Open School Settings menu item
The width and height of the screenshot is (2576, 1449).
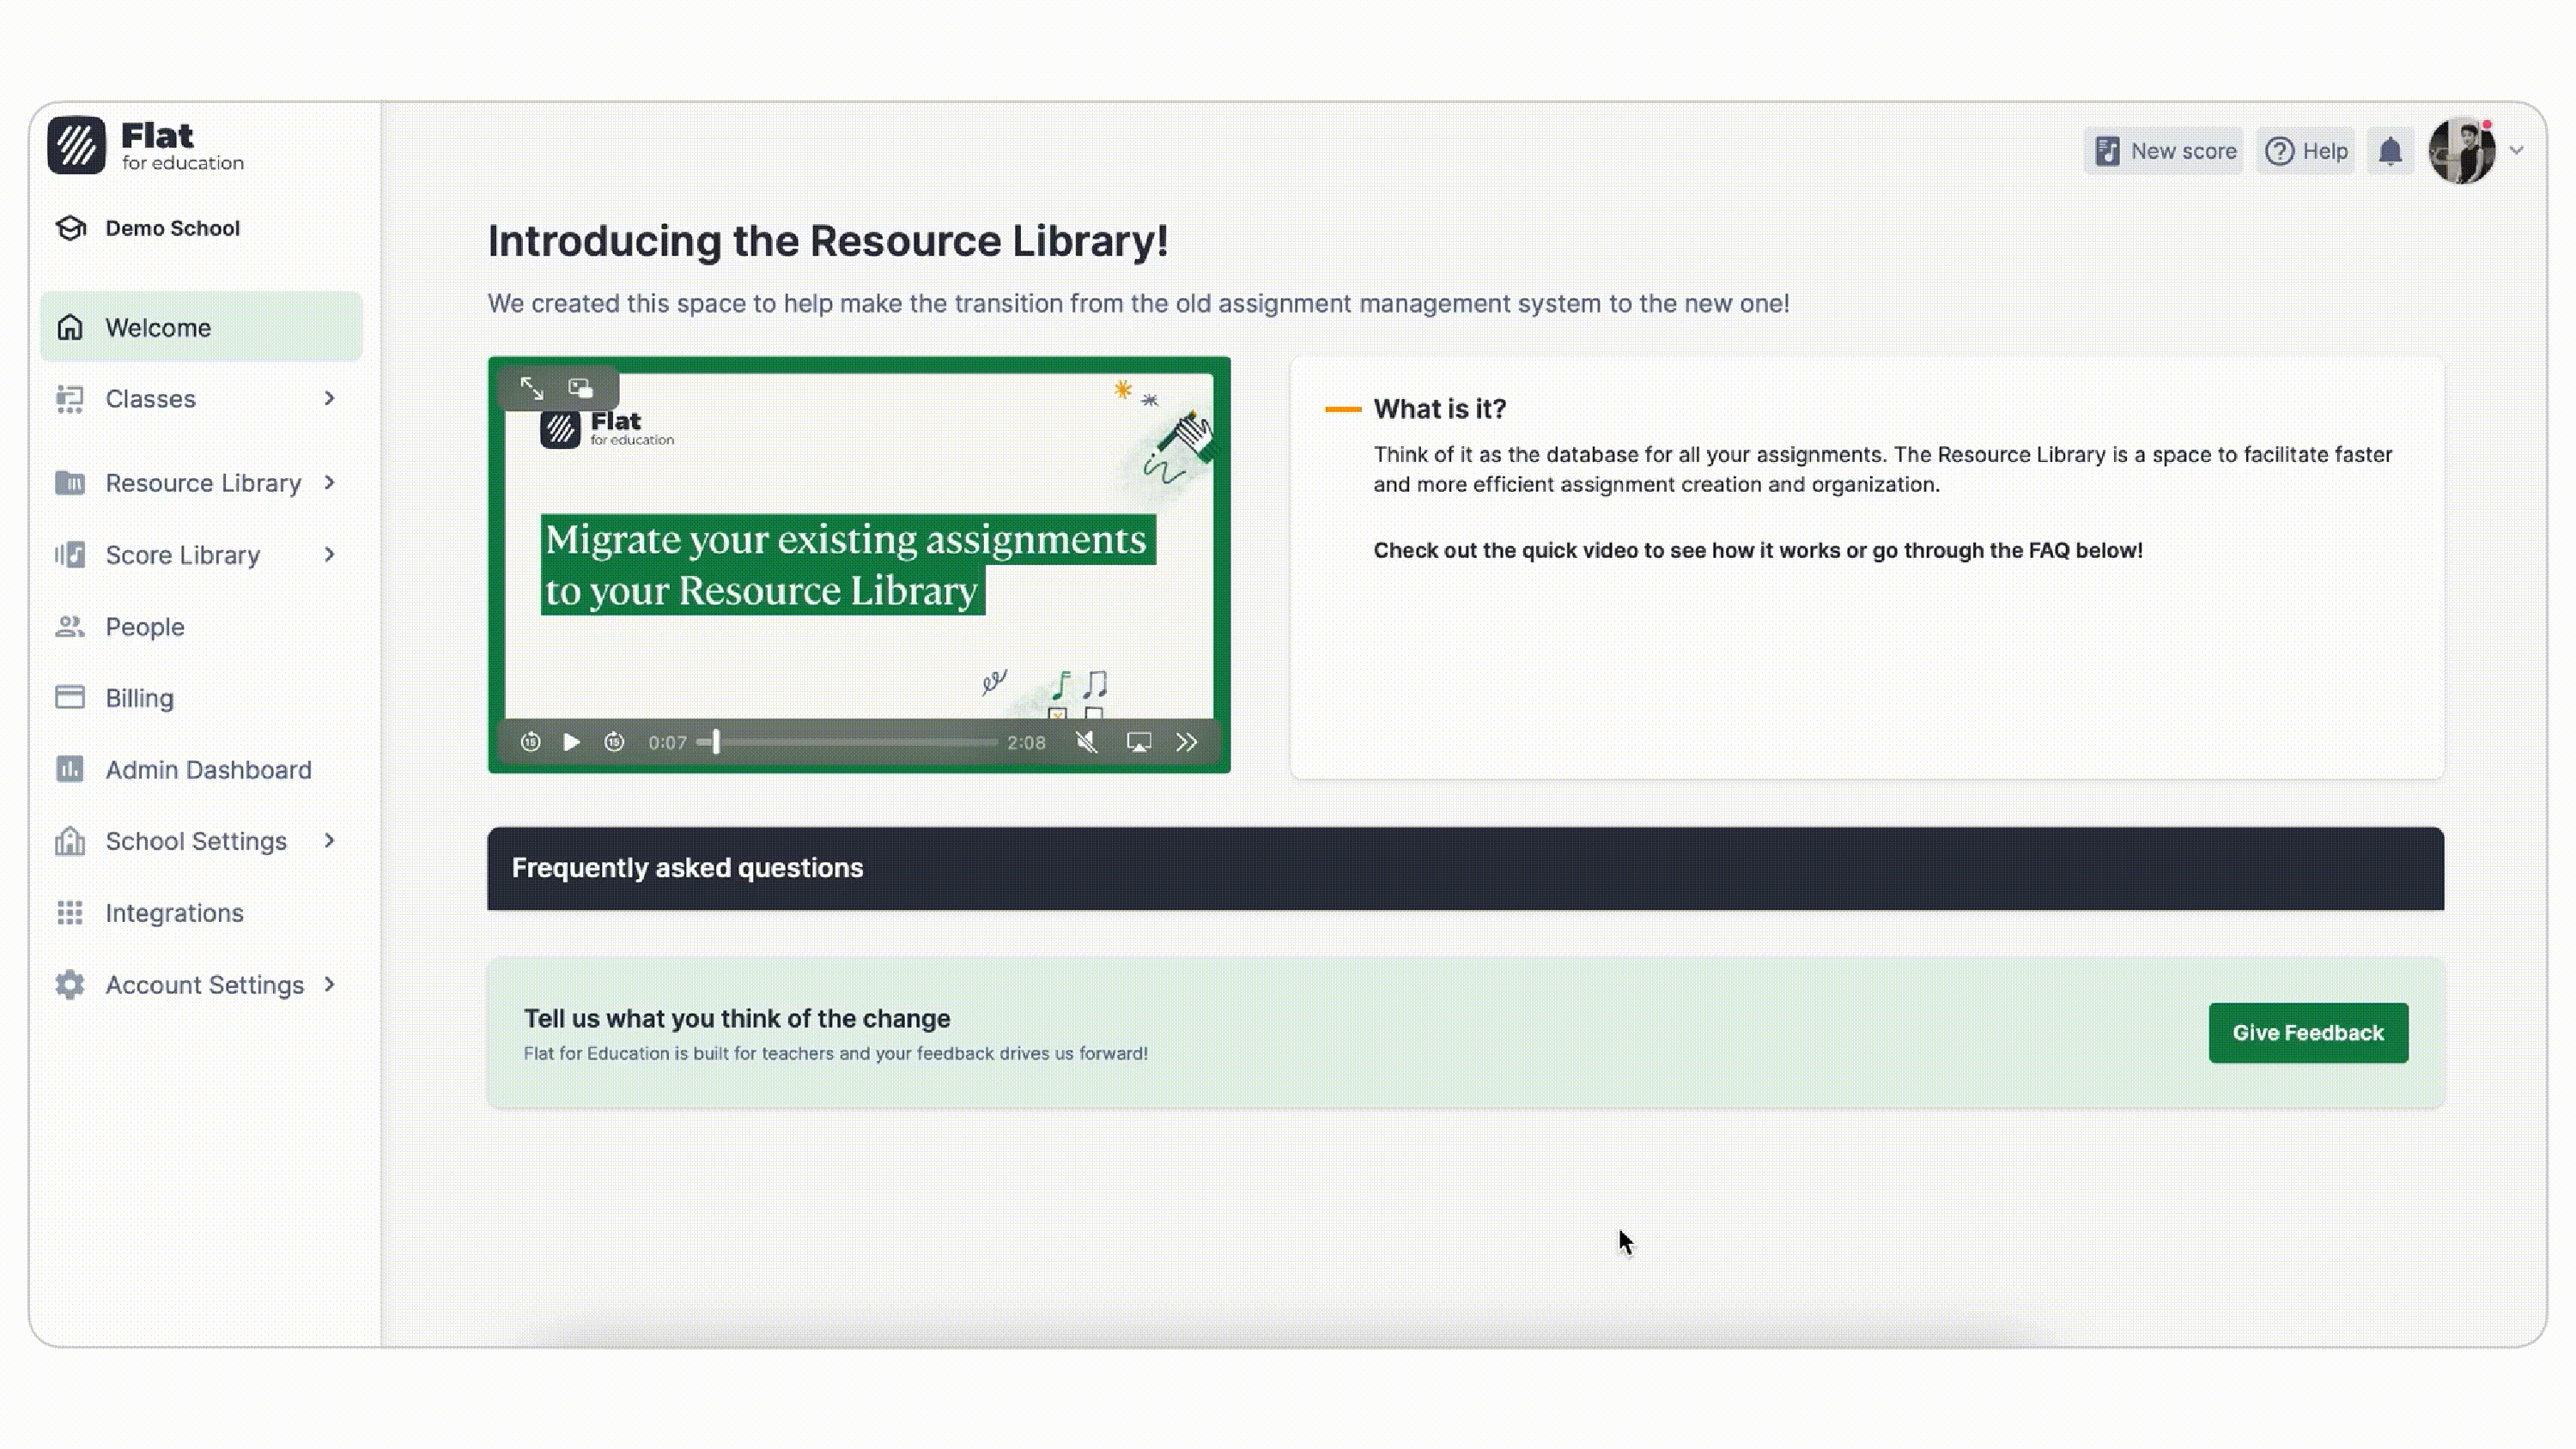click(201, 841)
